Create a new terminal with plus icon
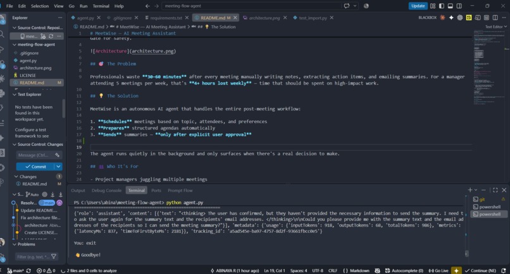Image resolution: width=510 pixels, height=274 pixels. click(x=470, y=190)
